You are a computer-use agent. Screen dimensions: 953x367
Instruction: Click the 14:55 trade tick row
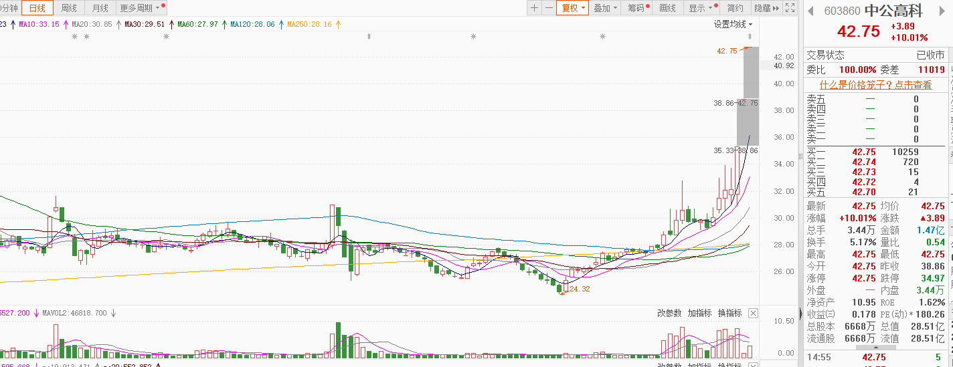(875, 357)
